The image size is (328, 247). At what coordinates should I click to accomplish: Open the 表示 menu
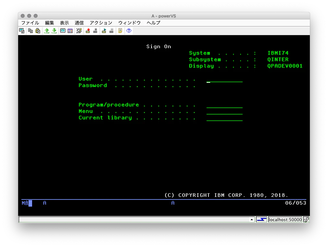(64, 23)
